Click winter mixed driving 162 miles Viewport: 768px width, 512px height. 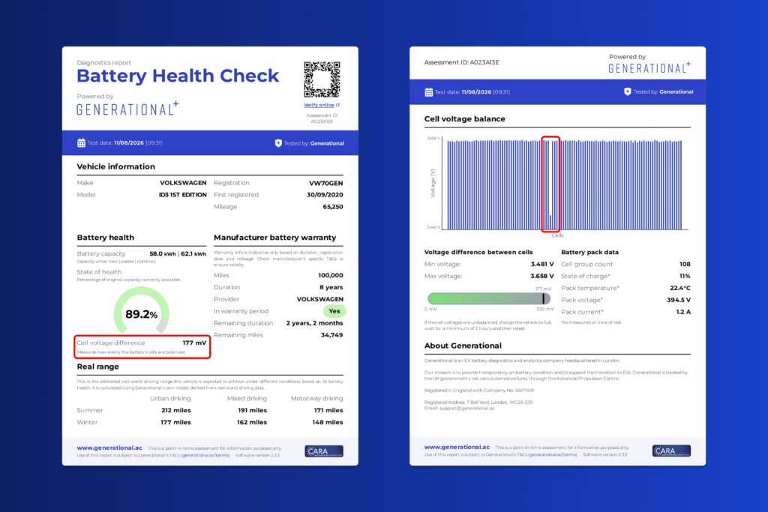(x=252, y=423)
